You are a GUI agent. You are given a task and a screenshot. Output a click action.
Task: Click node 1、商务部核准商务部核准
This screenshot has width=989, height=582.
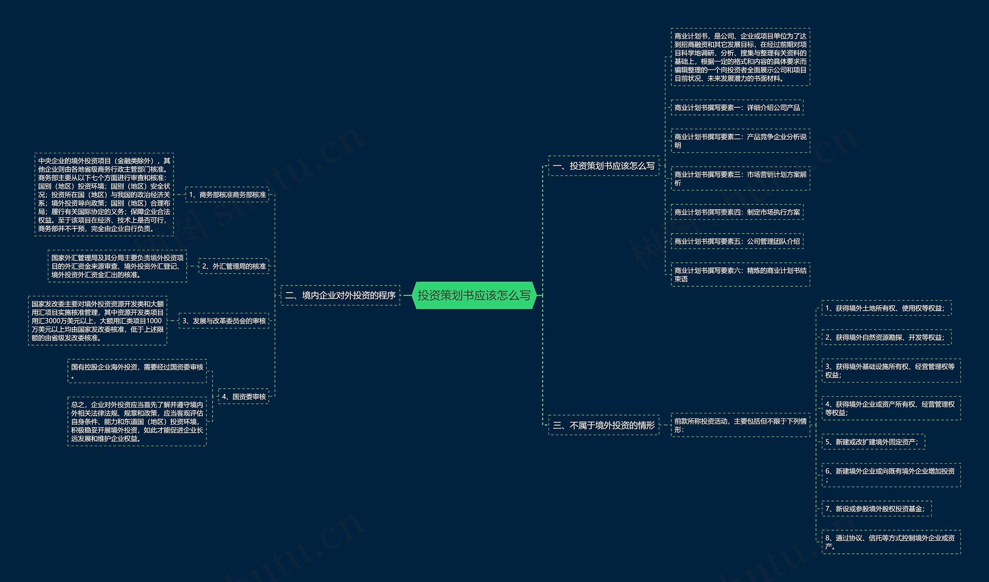pyautogui.click(x=227, y=195)
